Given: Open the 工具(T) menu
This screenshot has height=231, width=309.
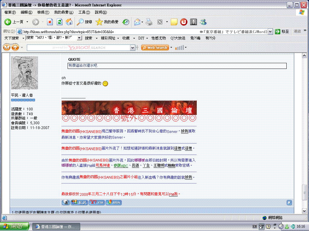Looking at the screenshot, I should (x=84, y=12).
